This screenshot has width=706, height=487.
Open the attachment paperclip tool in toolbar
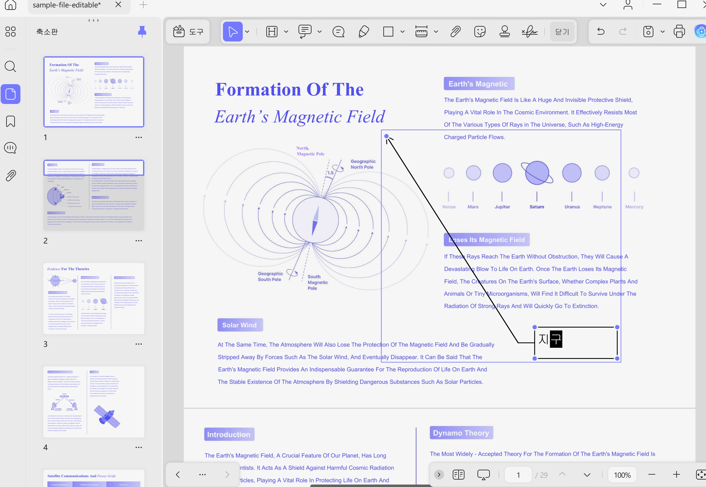tap(455, 32)
